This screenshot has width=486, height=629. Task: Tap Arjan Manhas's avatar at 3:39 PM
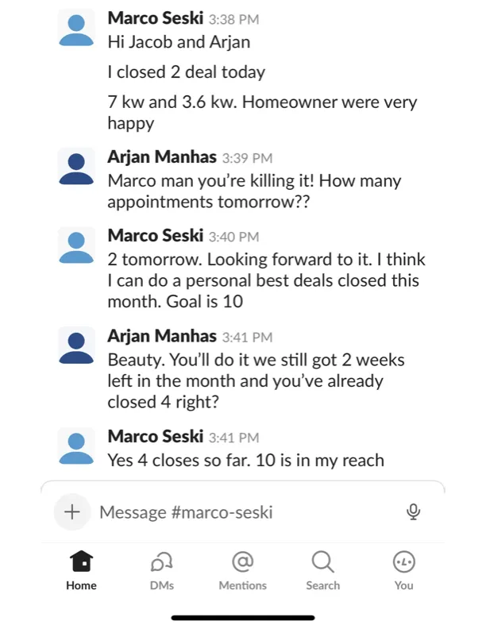tap(76, 168)
